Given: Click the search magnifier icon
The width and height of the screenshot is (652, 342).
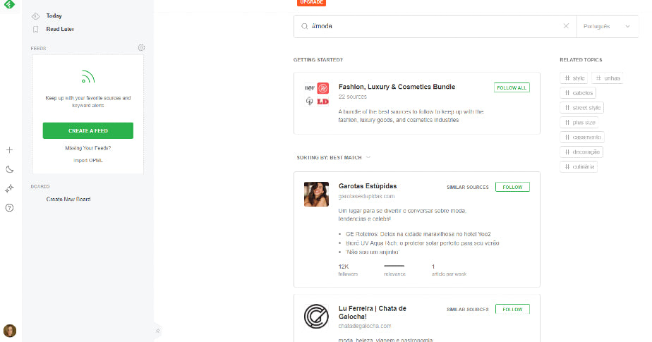Looking at the screenshot, I should pyautogui.click(x=304, y=26).
